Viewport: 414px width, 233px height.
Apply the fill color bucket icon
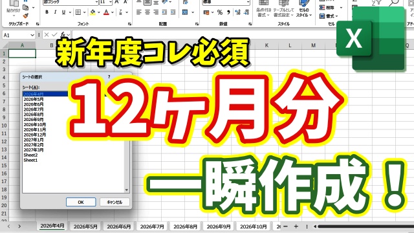point(93,12)
